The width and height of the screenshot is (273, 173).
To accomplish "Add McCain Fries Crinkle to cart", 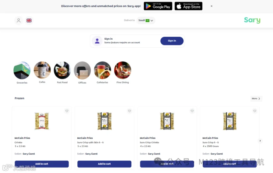I will 42,164.
